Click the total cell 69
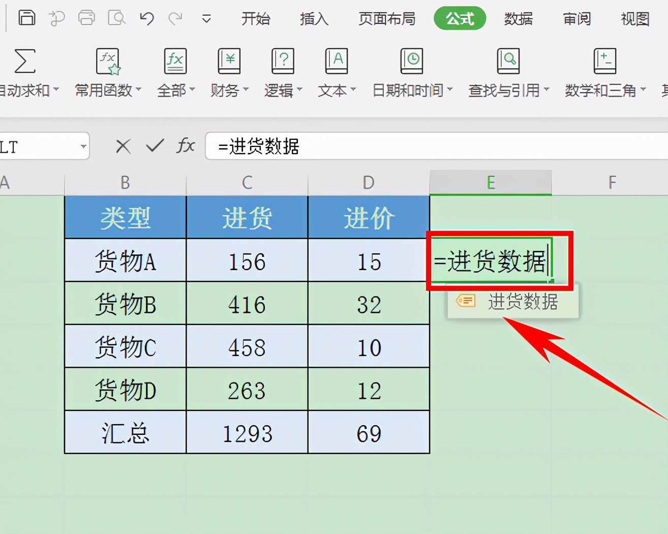This screenshot has height=534, width=668. (369, 432)
